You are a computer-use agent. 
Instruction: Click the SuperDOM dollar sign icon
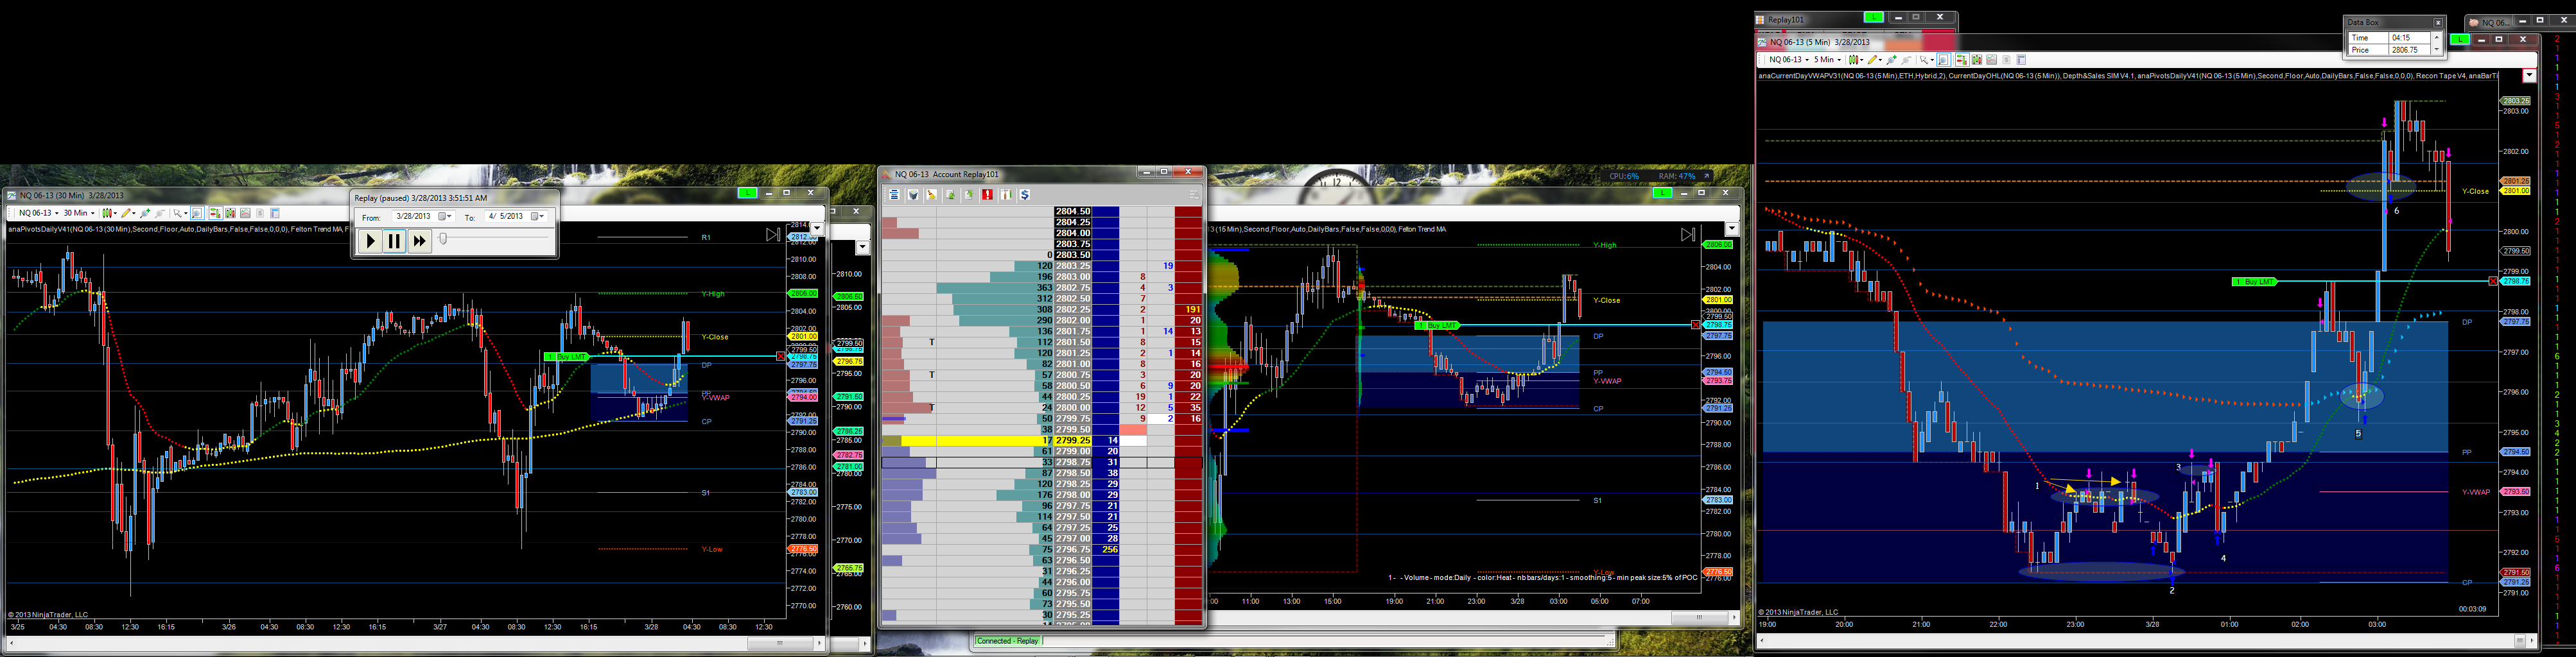[1025, 195]
